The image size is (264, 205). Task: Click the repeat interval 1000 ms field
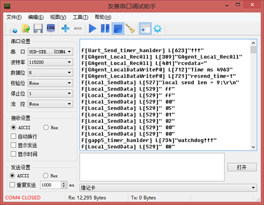(x=50, y=185)
